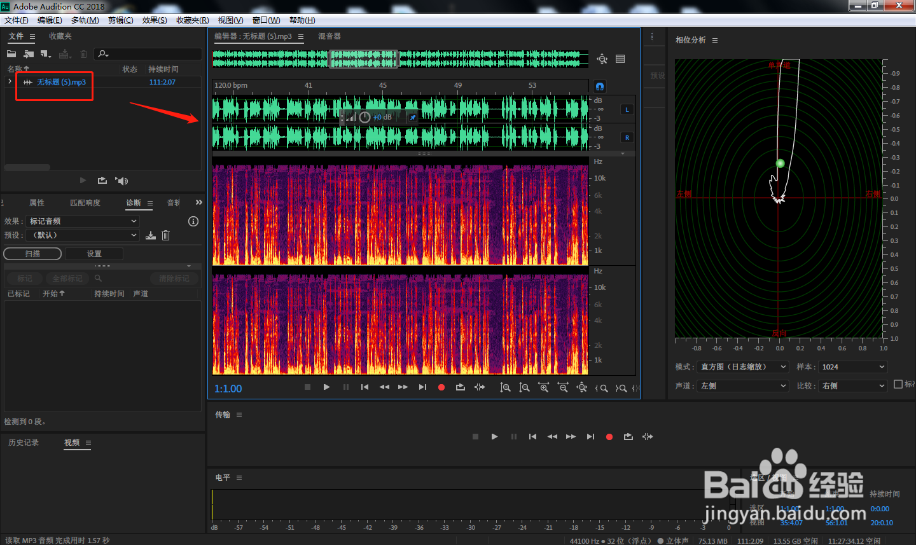Screen dimensions: 916x545
Task: Click zoom out time icon
Action: [x=562, y=387]
